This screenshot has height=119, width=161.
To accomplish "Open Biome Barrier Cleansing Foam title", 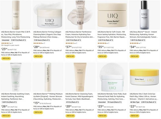I will pyautogui.click(x=79, y=96).
